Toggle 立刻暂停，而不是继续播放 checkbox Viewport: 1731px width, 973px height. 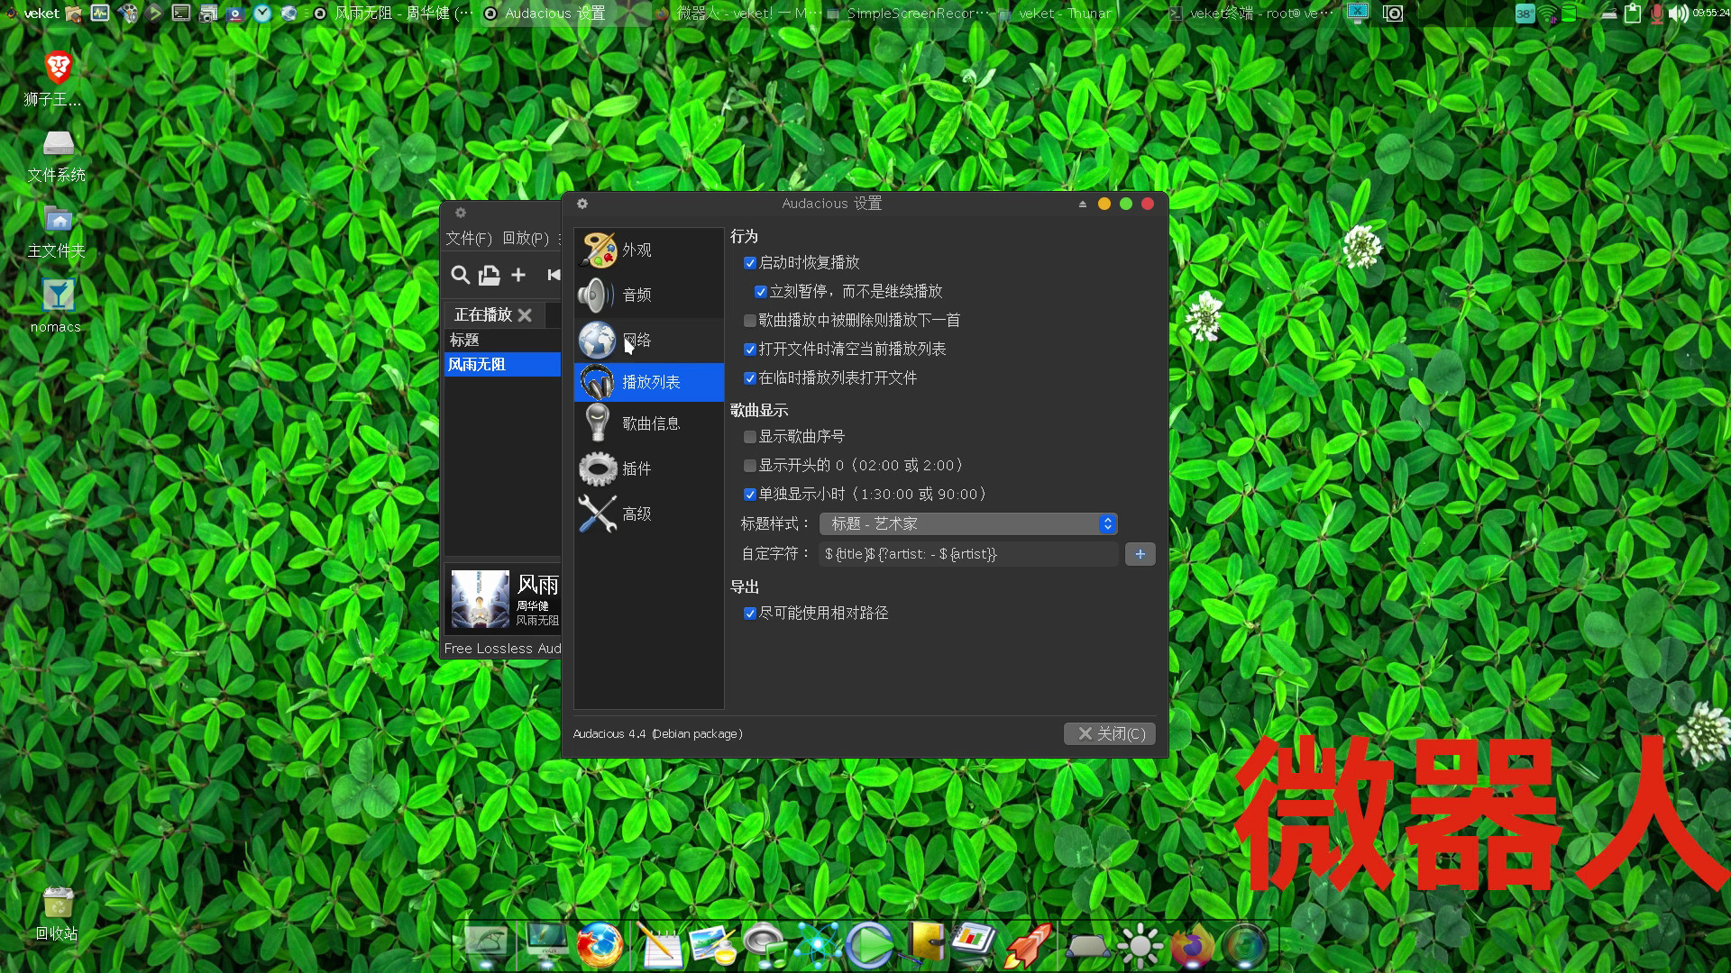[x=760, y=292]
